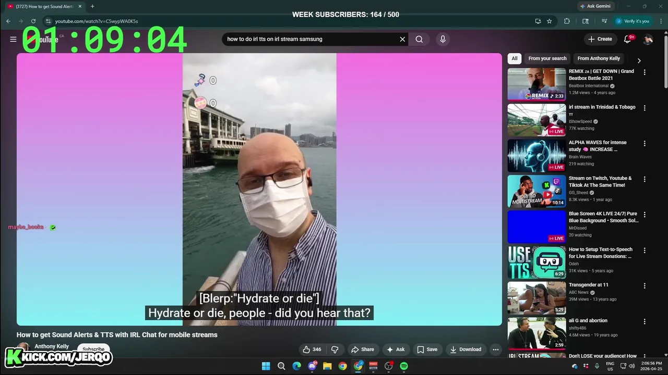Clear the YouTube search box text

coord(402,39)
